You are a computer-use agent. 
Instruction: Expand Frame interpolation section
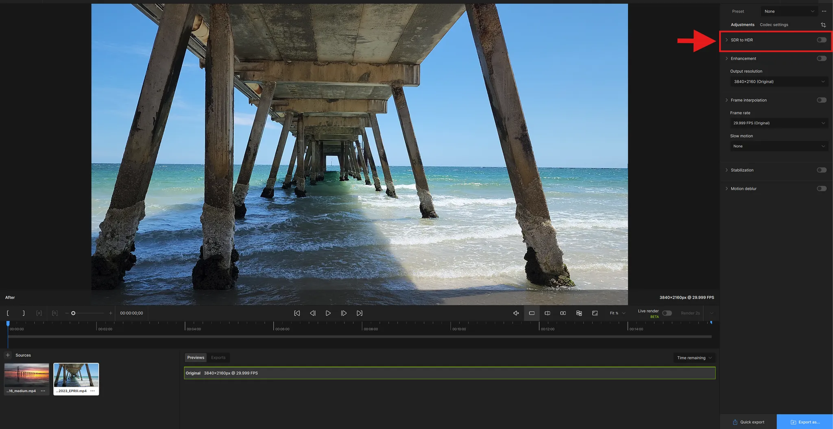point(727,100)
